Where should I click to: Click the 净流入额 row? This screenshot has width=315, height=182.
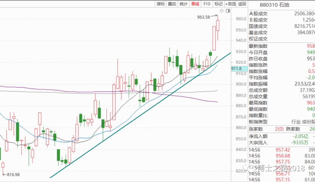(x=282, y=136)
